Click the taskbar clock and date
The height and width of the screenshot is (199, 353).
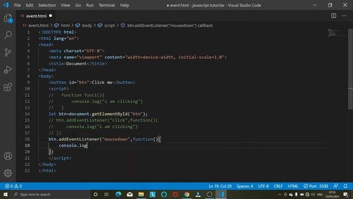coord(332,194)
